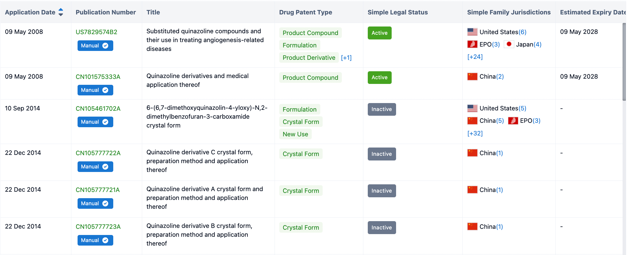Click Manual badge under US7829574B2
This screenshot has height=255, width=627.
click(95, 46)
